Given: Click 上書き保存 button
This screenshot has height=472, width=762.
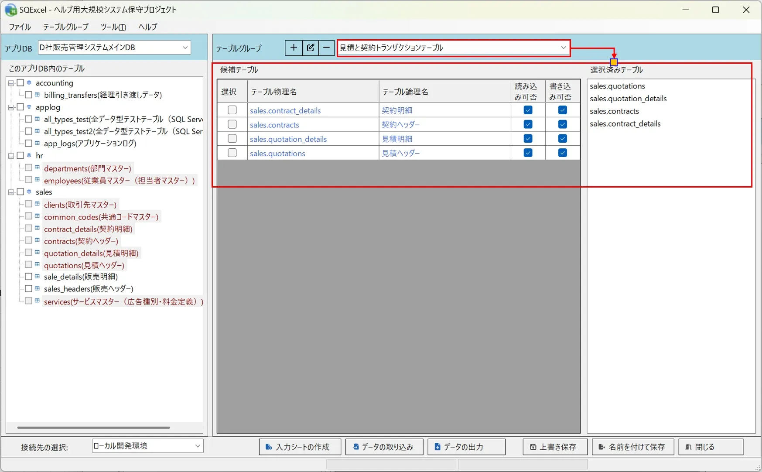Looking at the screenshot, I should [555, 447].
